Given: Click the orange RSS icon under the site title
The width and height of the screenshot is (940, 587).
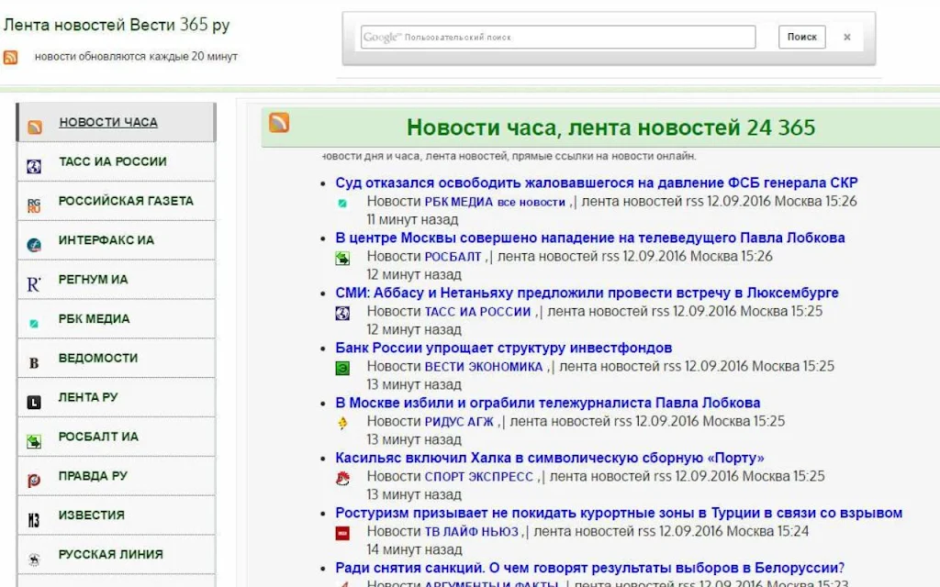Looking at the screenshot, I should pos(10,57).
